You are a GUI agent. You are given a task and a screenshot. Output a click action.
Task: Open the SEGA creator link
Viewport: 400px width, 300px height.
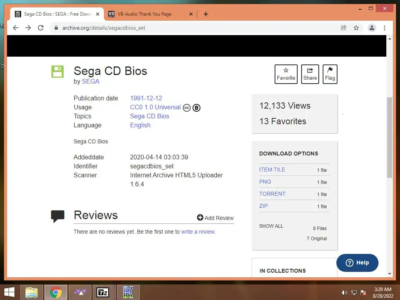(91, 81)
